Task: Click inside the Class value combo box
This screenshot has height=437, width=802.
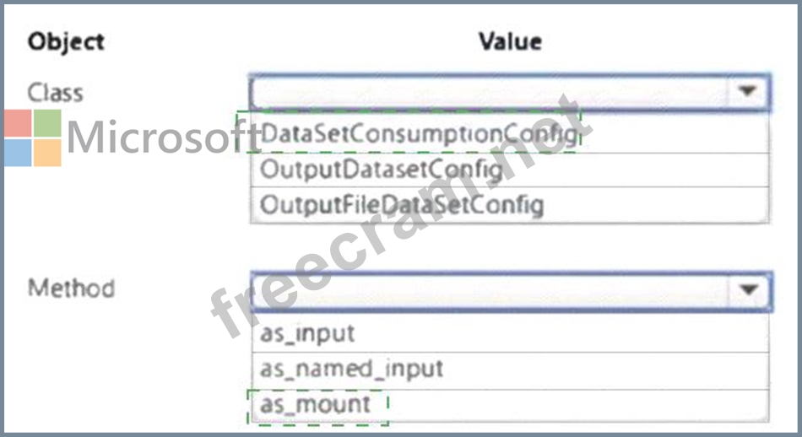Action: [x=490, y=92]
